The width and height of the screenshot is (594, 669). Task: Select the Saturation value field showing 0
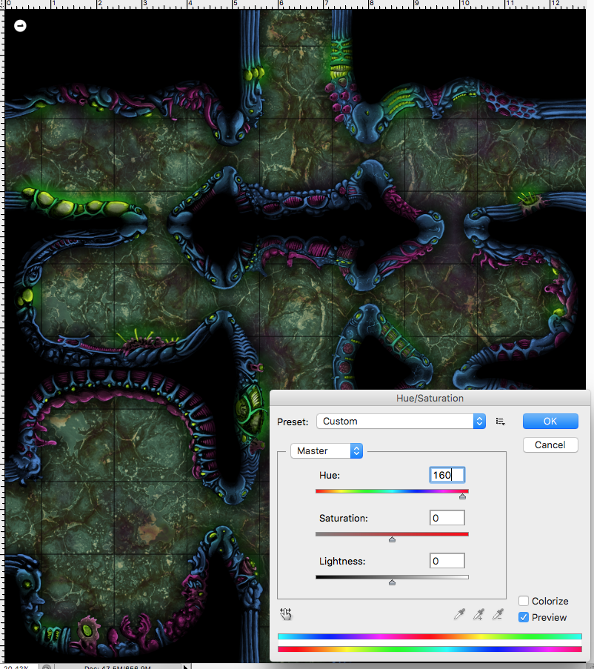pyautogui.click(x=447, y=518)
